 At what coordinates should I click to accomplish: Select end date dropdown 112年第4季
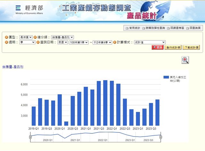pos(102,42)
